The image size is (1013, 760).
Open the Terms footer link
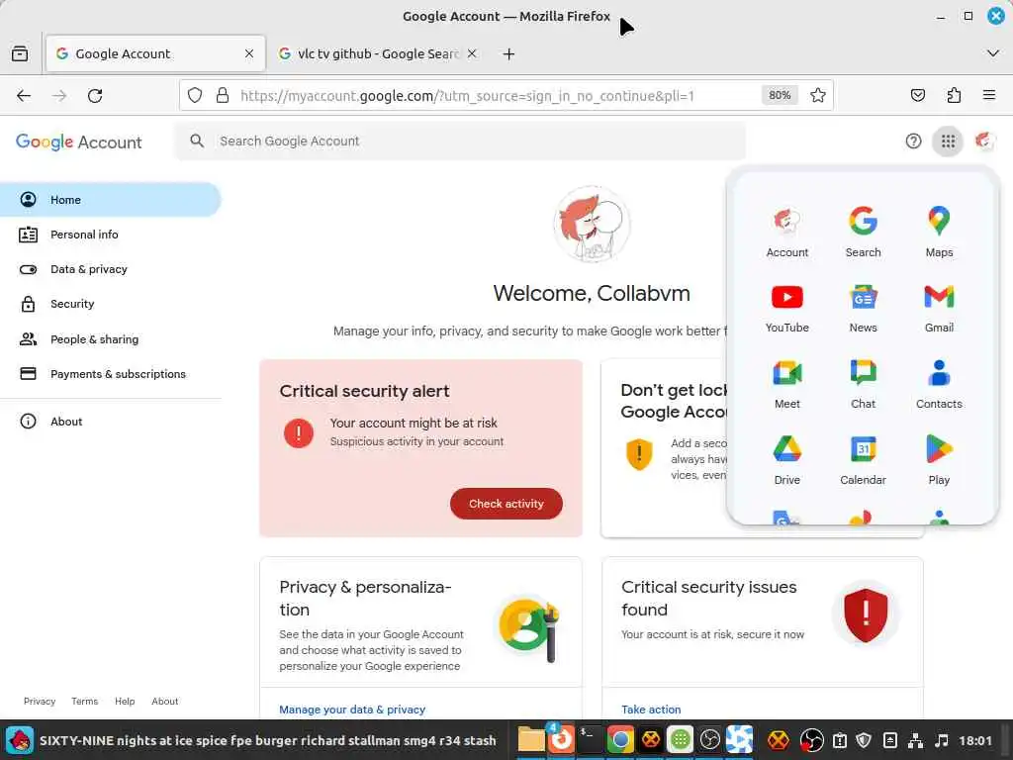(x=85, y=702)
